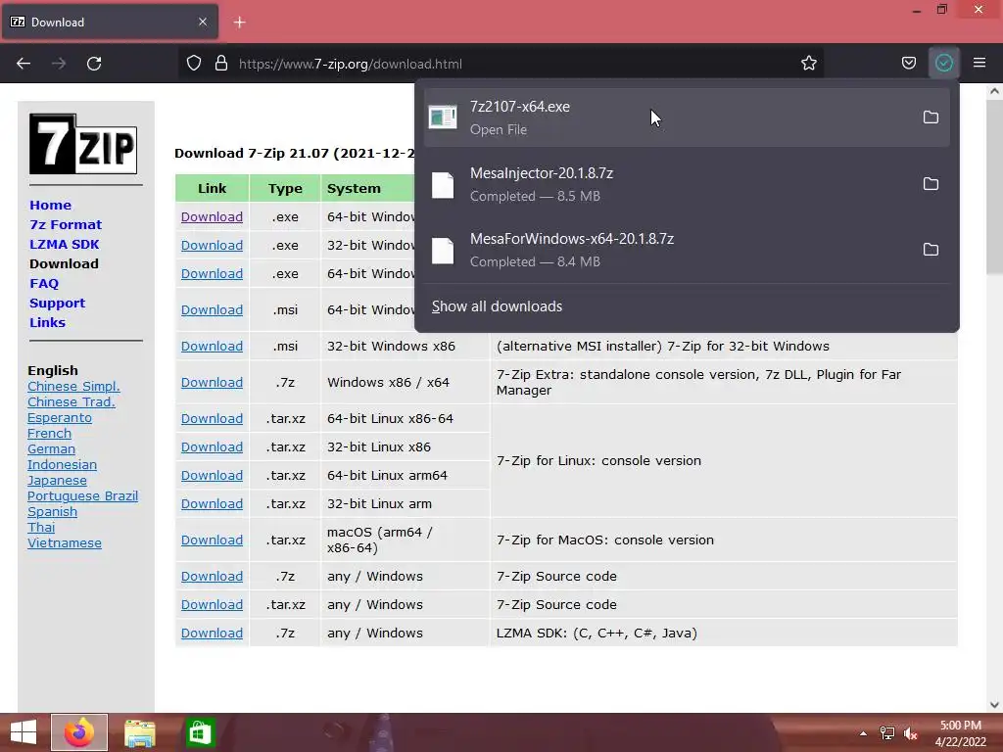This screenshot has height=752, width=1003.
Task: Download 64-bit Linux arm64 tar.xz
Action: tap(212, 475)
